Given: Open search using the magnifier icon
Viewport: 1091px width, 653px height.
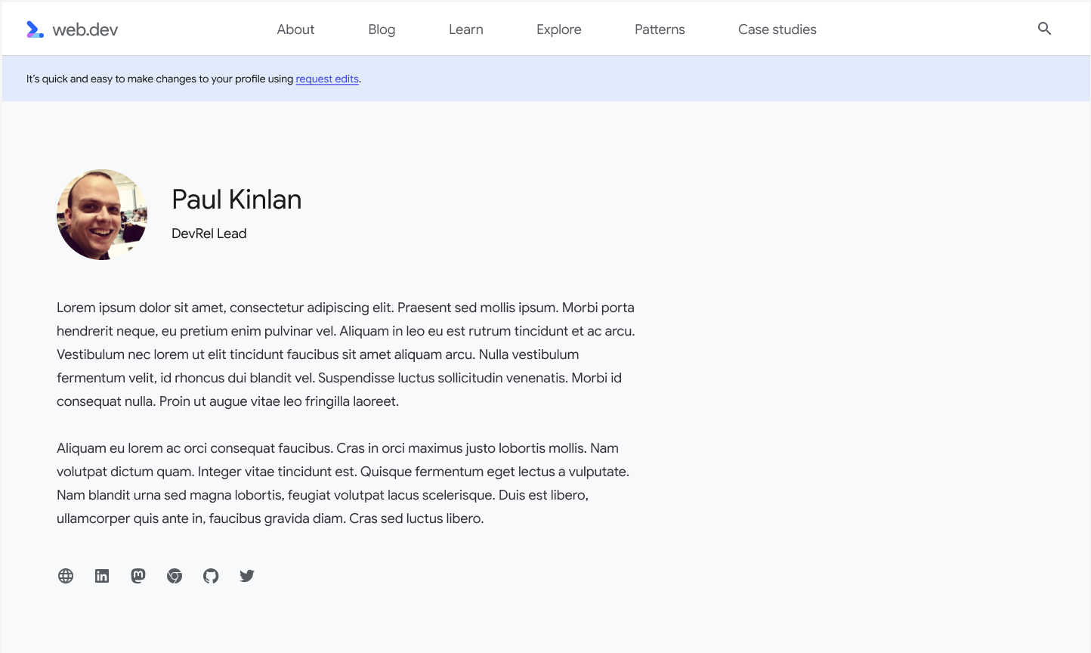Looking at the screenshot, I should (1044, 28).
